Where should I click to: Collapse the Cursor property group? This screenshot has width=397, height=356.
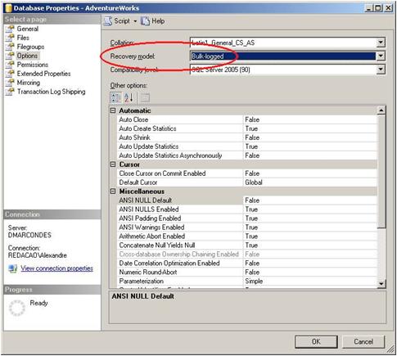[113, 164]
